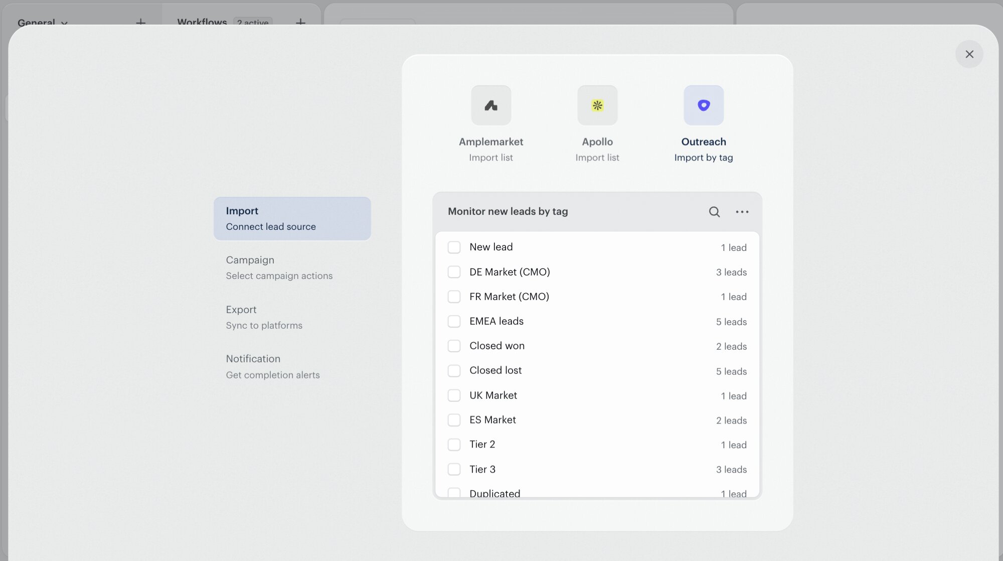The image size is (1003, 561).
Task: Click the 'Tier 3' tag name
Action: (x=482, y=469)
